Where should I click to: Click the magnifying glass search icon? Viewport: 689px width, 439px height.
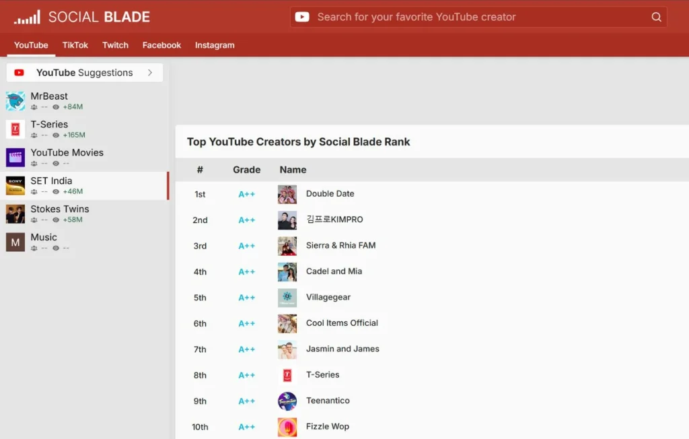click(656, 17)
